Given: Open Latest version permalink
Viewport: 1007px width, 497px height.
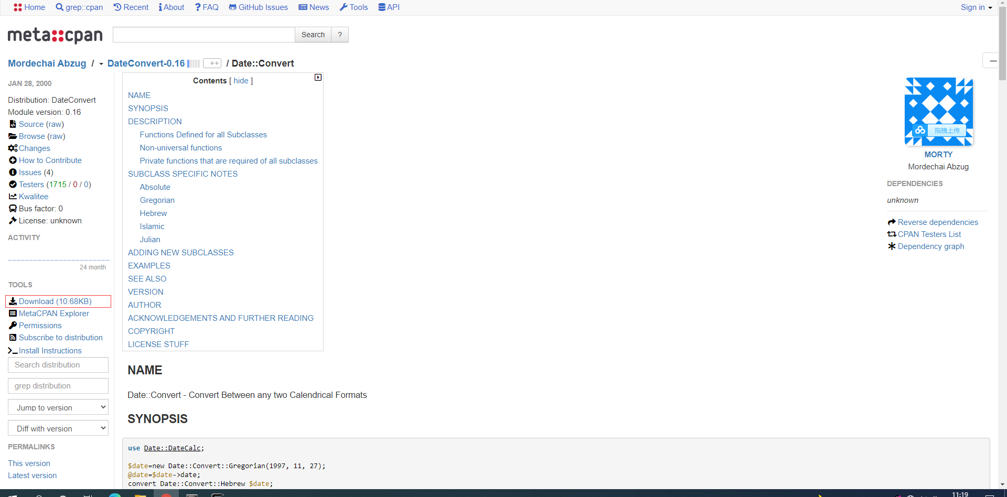Looking at the screenshot, I should click(x=33, y=476).
